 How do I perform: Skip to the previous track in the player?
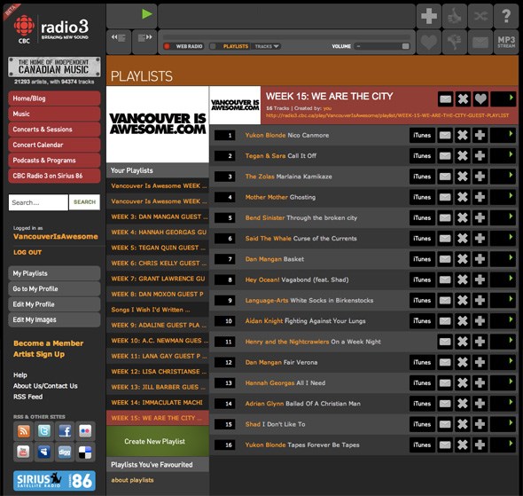click(x=119, y=38)
